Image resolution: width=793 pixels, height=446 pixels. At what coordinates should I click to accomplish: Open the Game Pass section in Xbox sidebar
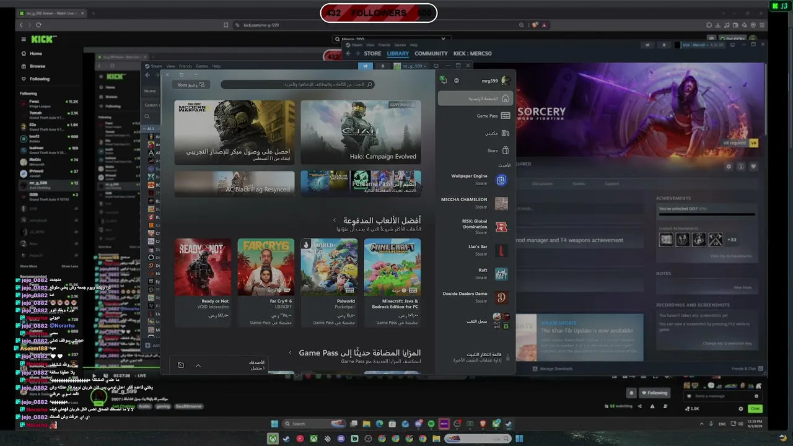tap(475, 116)
